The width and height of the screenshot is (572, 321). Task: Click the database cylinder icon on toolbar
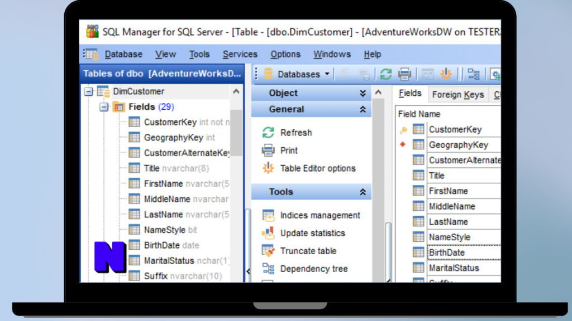pos(268,74)
